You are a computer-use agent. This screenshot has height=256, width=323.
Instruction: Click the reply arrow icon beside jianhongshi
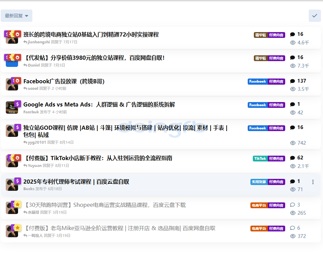pyautogui.click(x=25, y=42)
